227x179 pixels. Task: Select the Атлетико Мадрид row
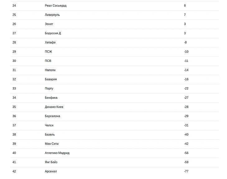pyautogui.click(x=57, y=153)
